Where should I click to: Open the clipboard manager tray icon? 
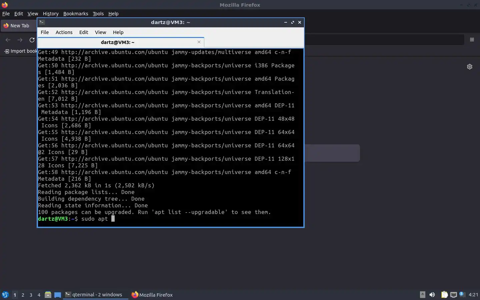tap(444, 295)
